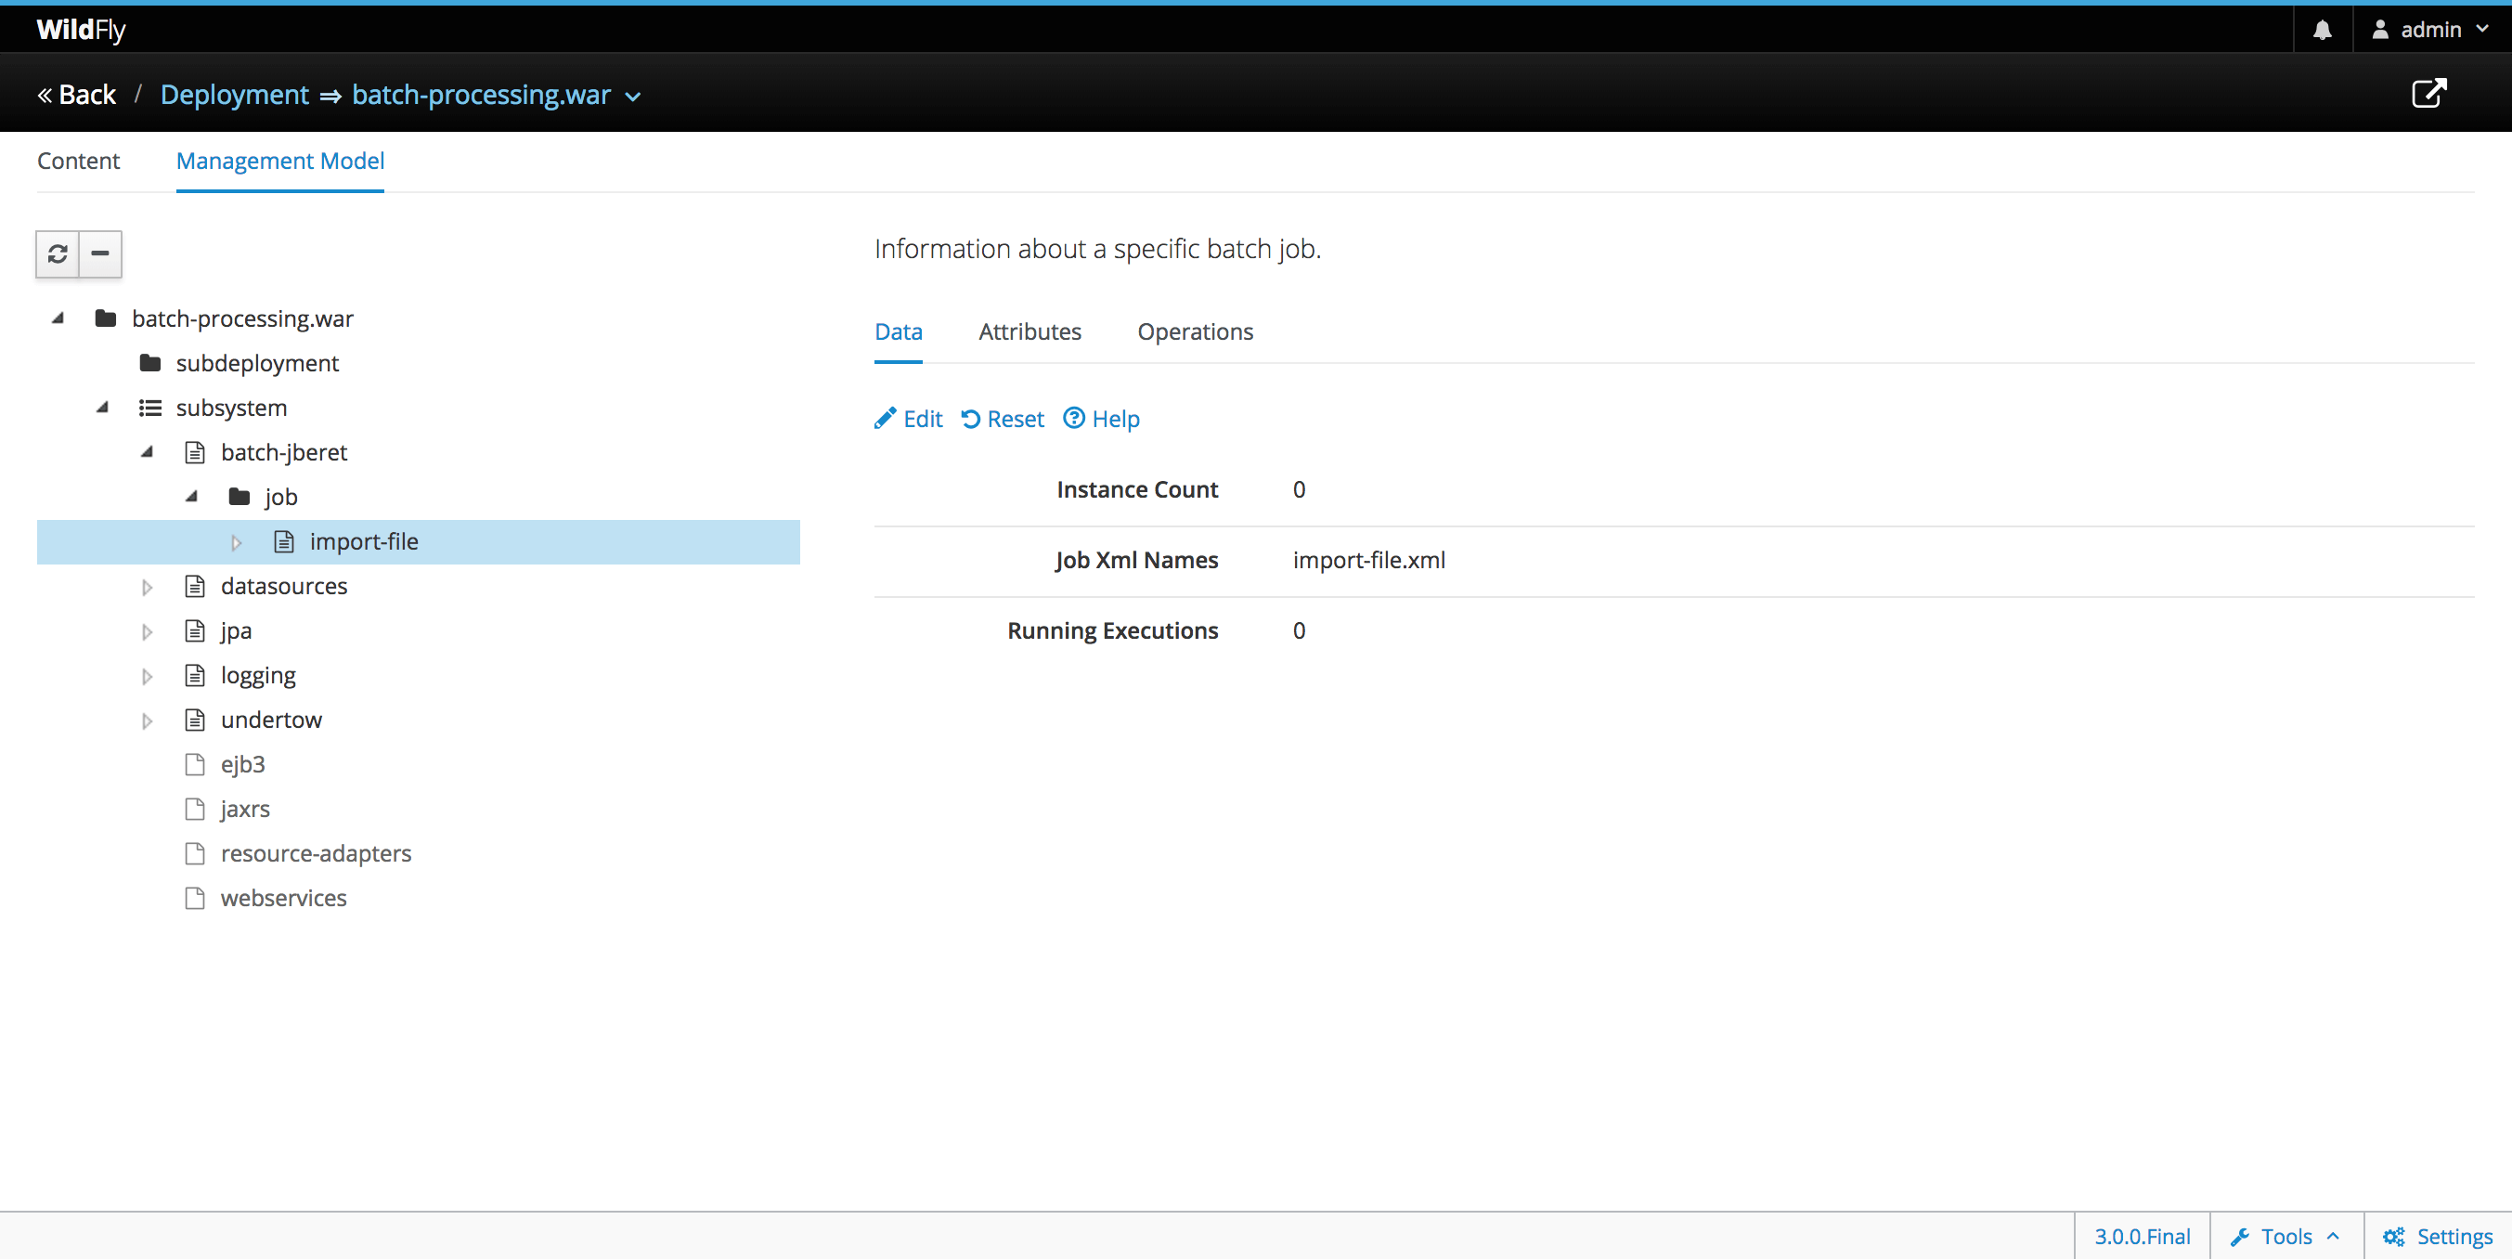Switch to the Content tab
Viewport: 2512px width, 1259px height.
(78, 161)
